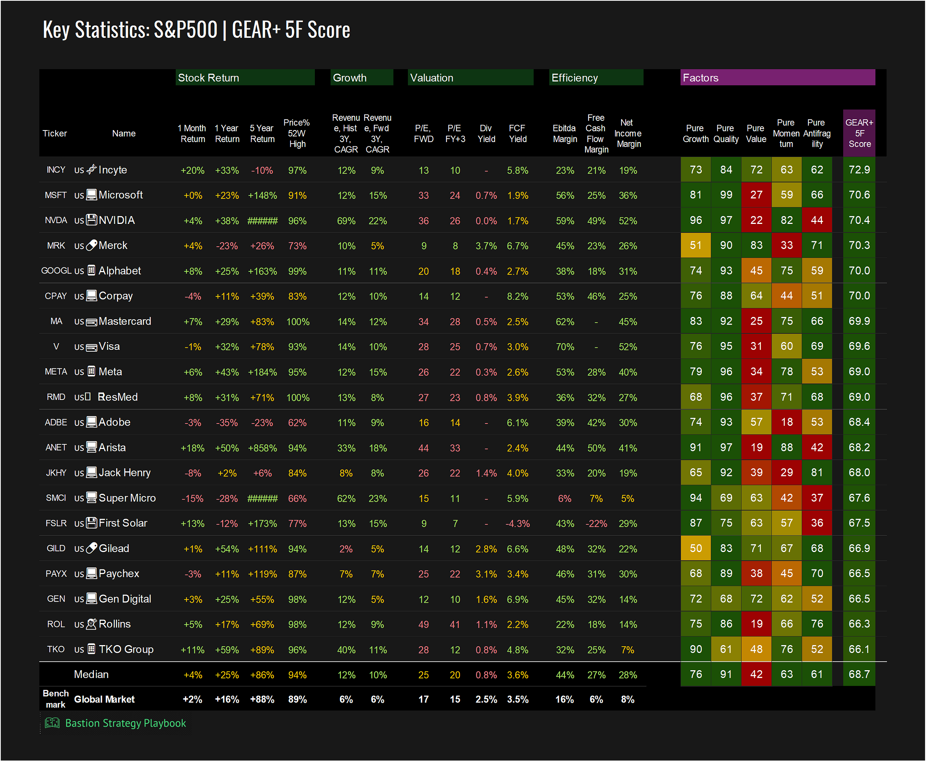Image resolution: width=927 pixels, height=764 pixels.
Task: Click the Pure Momentum column header
Action: coord(786,133)
